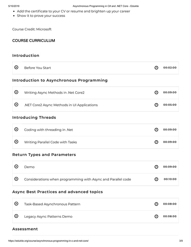Click the Return Types and Parameters heading
The image size is (191, 247).
pos(44,155)
